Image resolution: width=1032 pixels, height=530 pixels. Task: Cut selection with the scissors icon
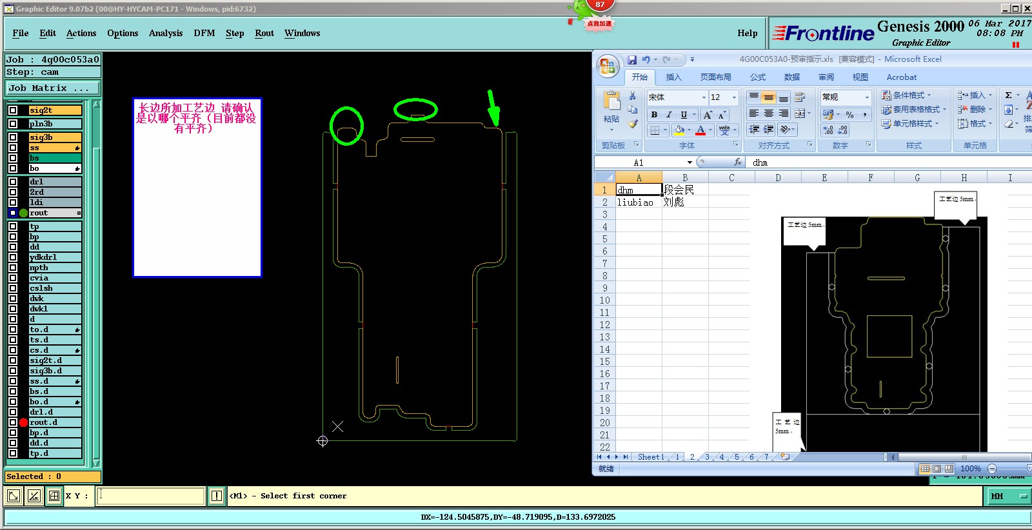(633, 95)
